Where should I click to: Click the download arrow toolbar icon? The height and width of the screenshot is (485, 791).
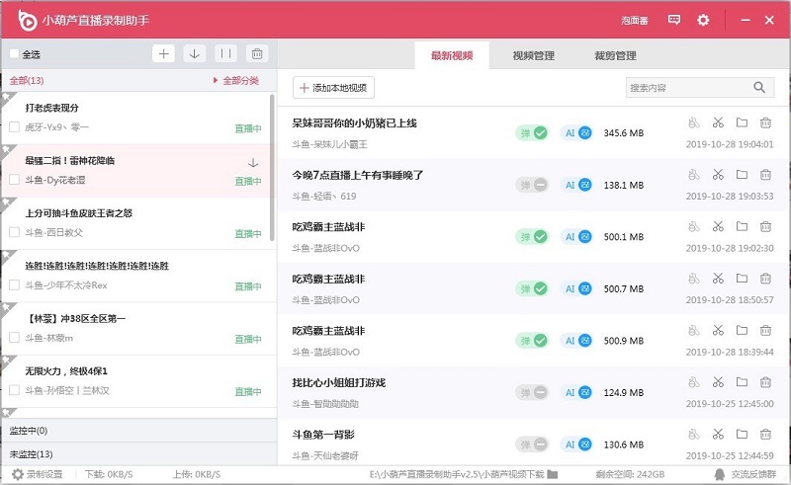pos(195,54)
